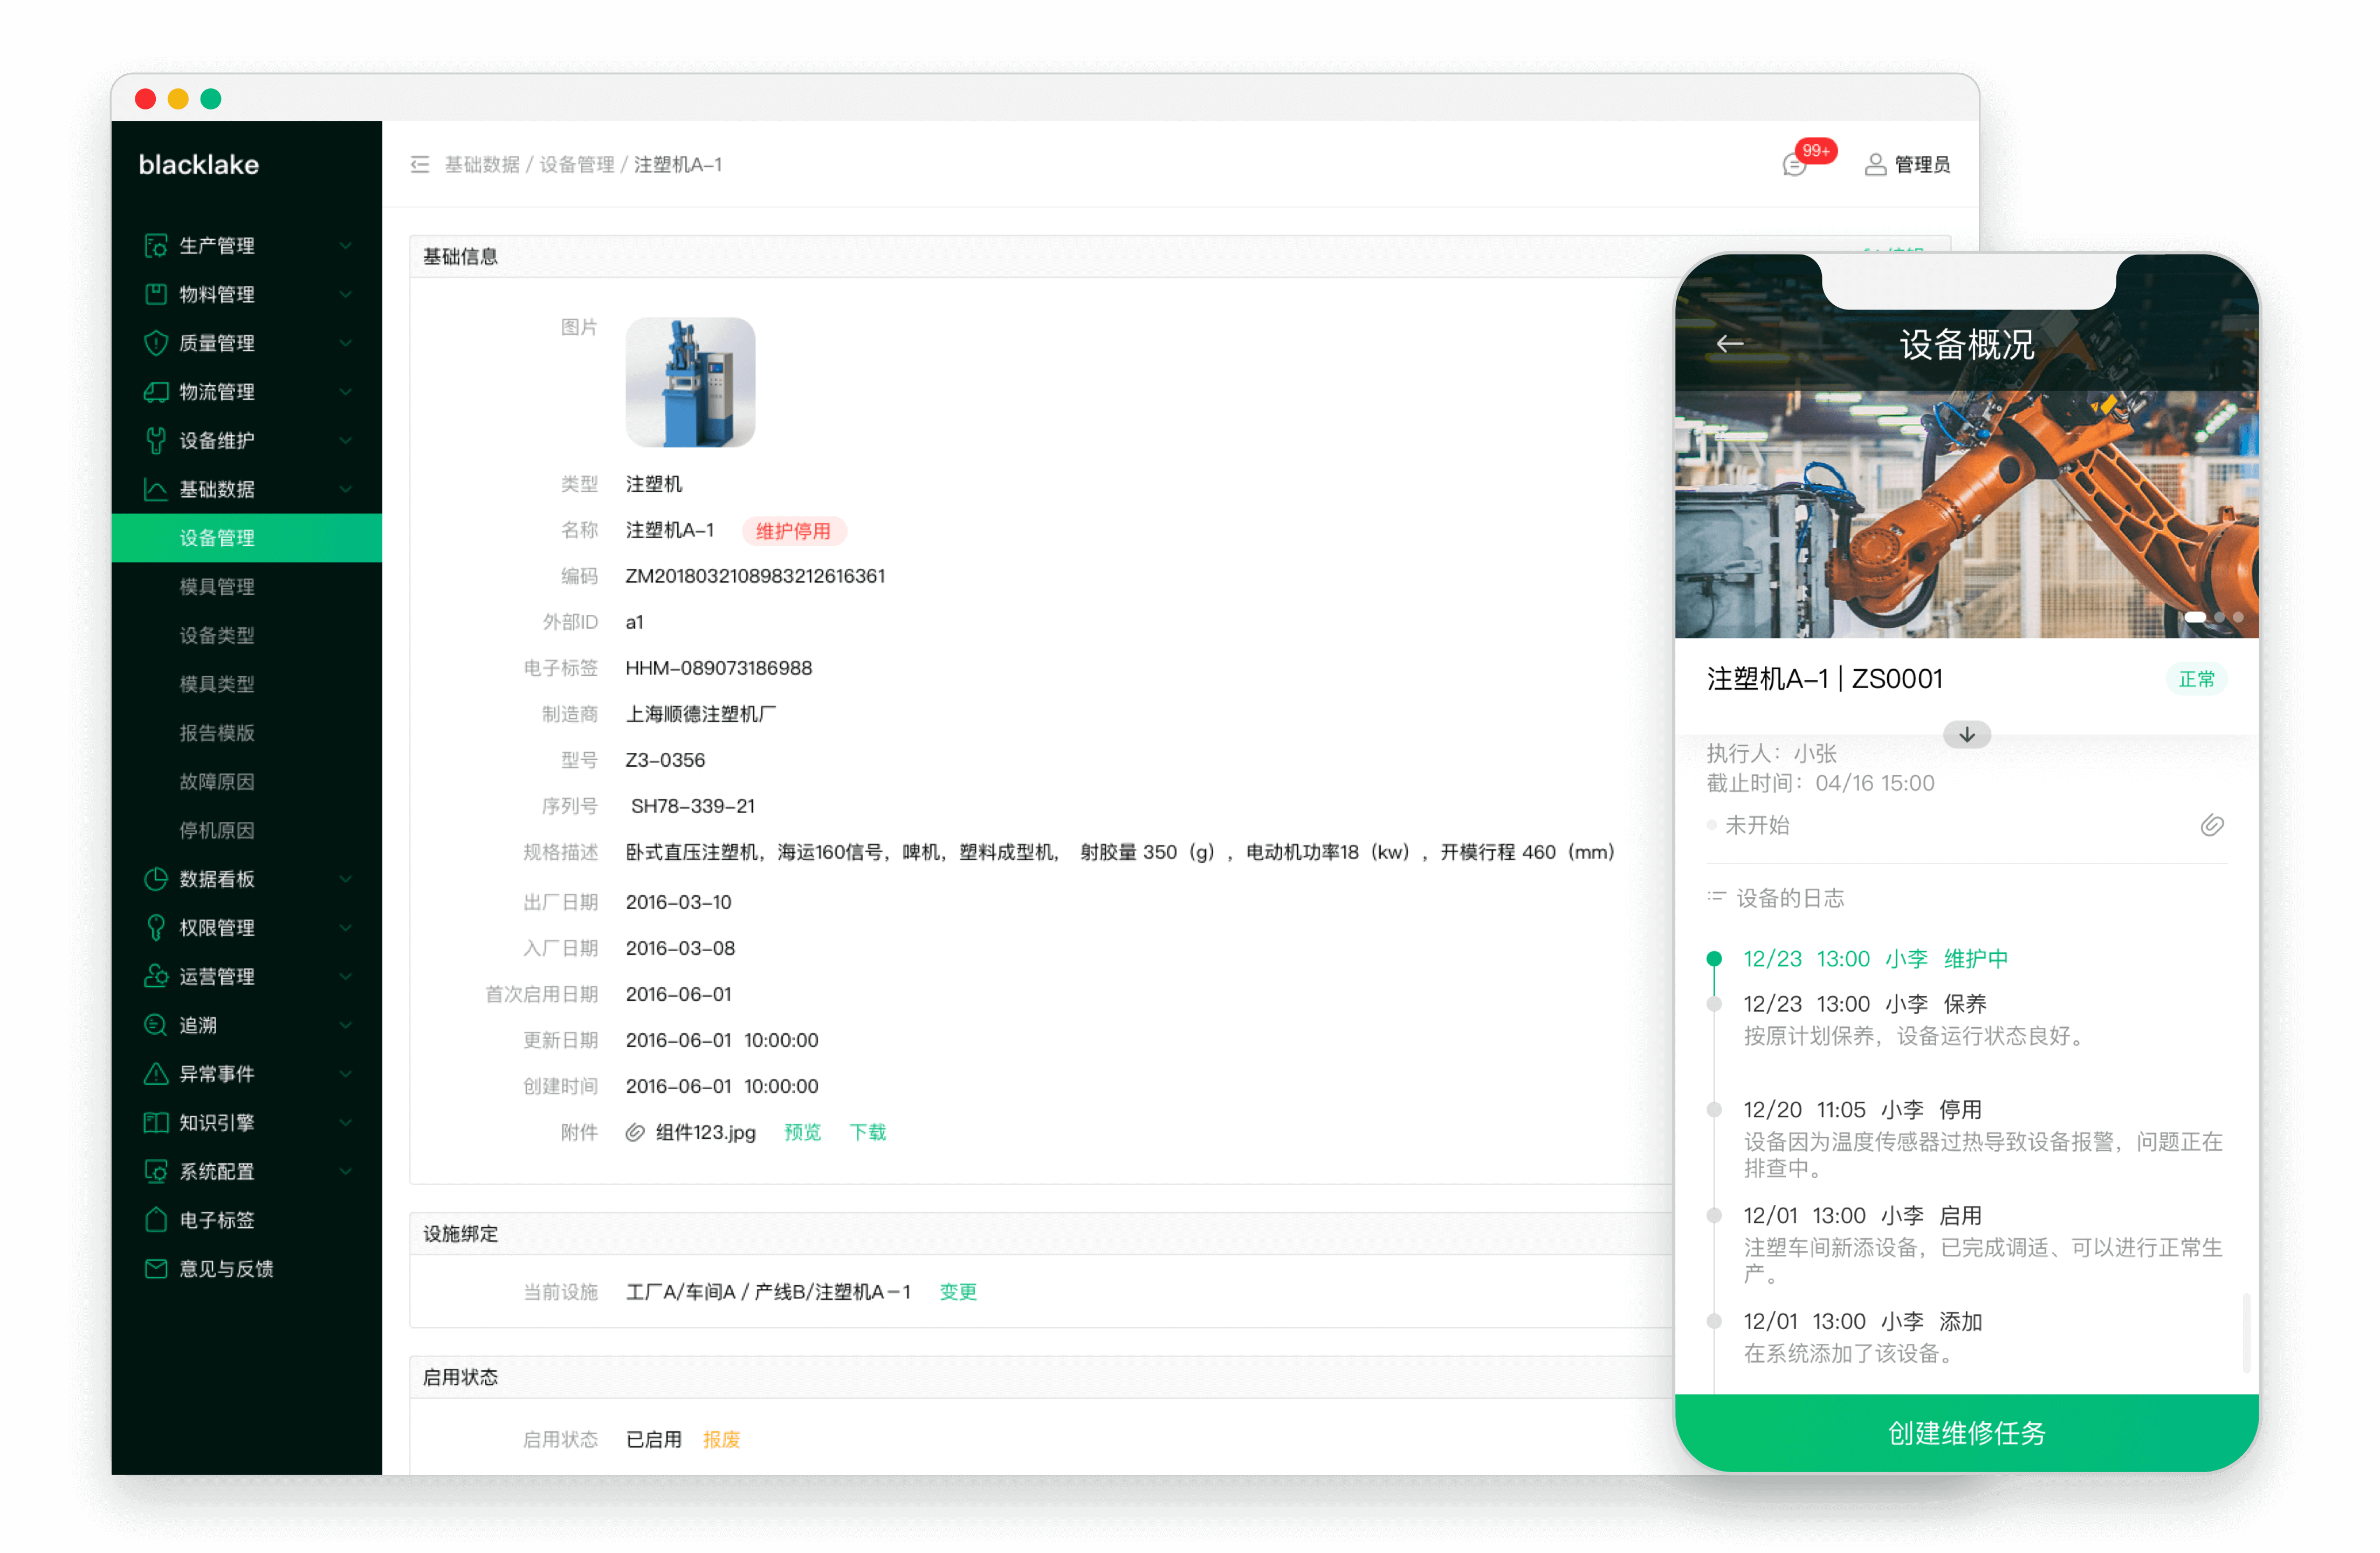
Task: Click the injection machine thumbnail image
Action: point(691,383)
